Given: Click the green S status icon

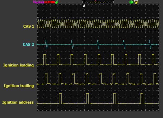Looking at the screenshot, I should (x=131, y=2).
